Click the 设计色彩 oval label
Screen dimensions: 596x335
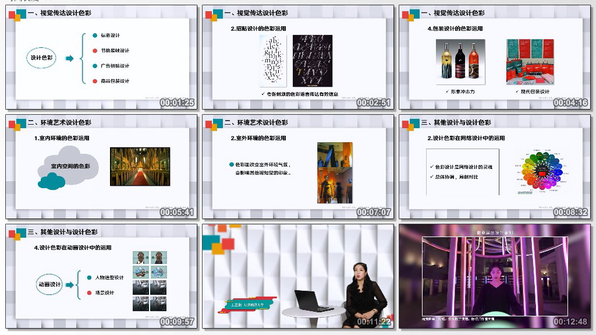point(41,58)
